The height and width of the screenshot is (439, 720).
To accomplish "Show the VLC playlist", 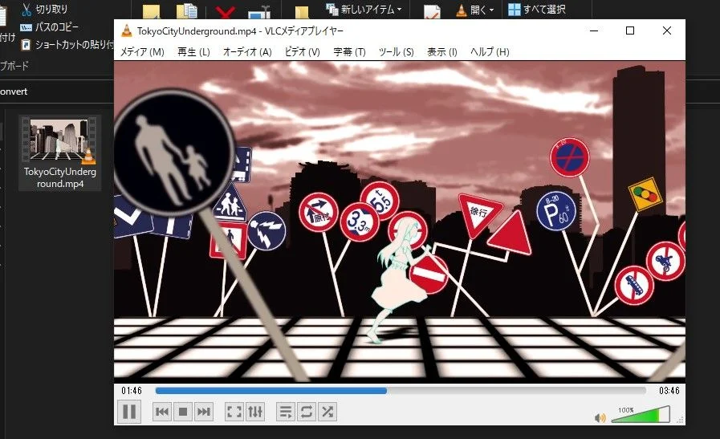I will click(285, 412).
